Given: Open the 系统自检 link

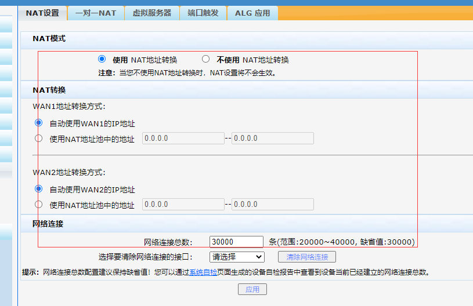Looking at the screenshot, I should click(203, 272).
